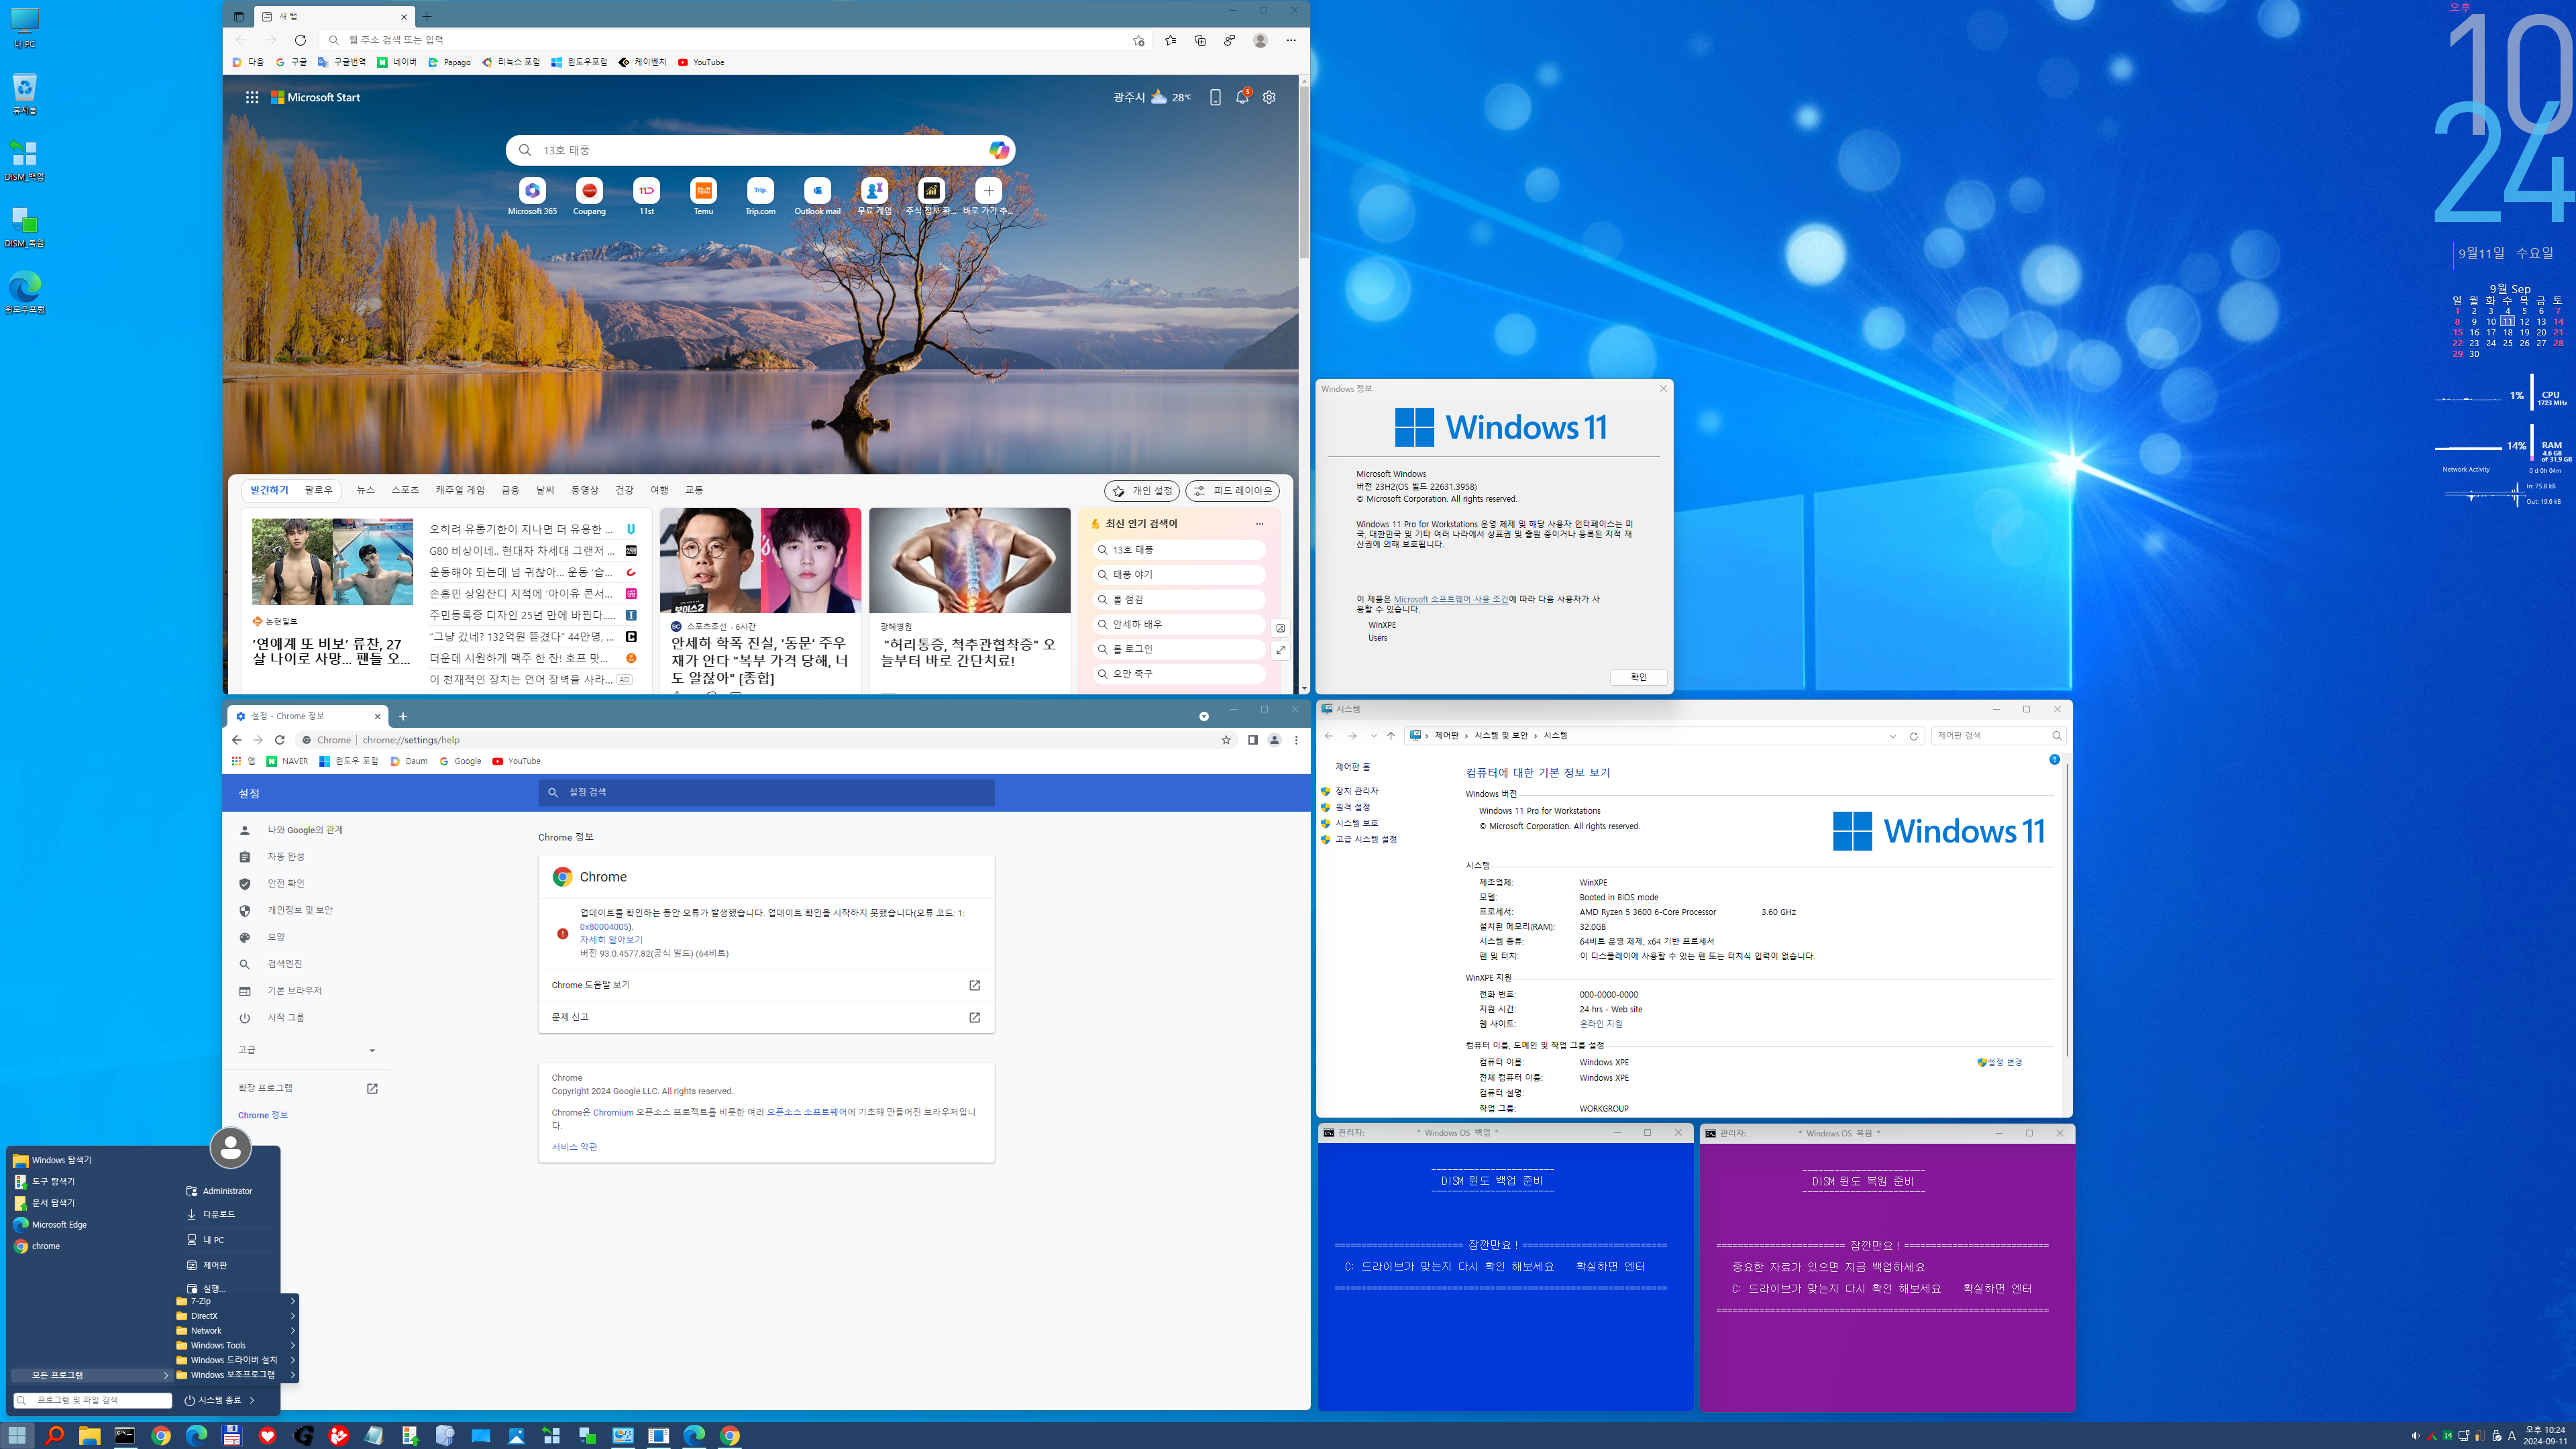
Task: Focus 프로그램 및 파일 검색 box
Action: (92, 1400)
